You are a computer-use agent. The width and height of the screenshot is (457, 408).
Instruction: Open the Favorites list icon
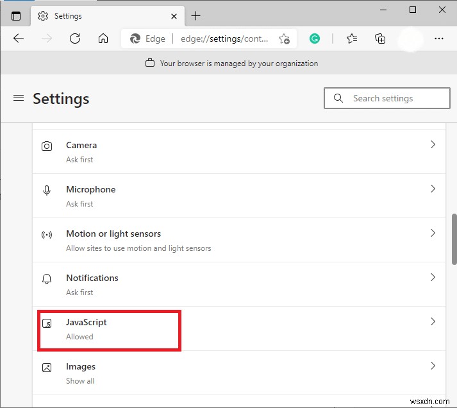(x=352, y=38)
